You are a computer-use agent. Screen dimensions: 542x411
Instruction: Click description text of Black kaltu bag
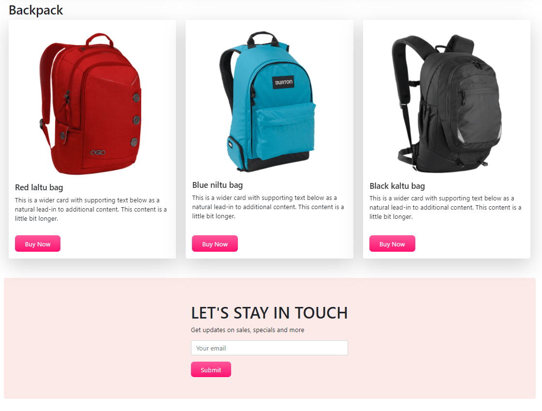(446, 207)
